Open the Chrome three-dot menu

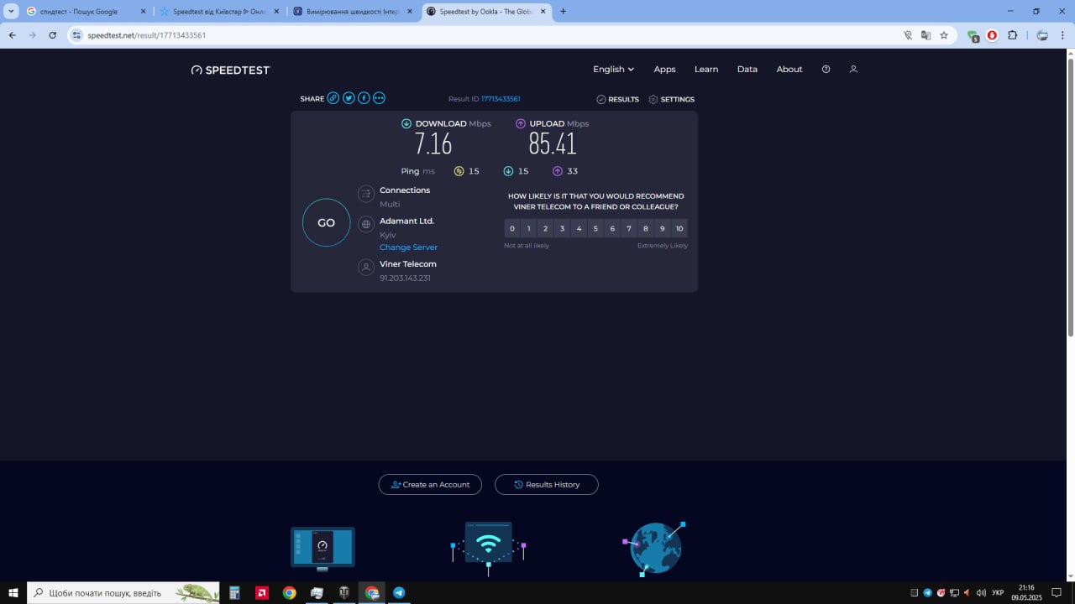click(x=1063, y=35)
